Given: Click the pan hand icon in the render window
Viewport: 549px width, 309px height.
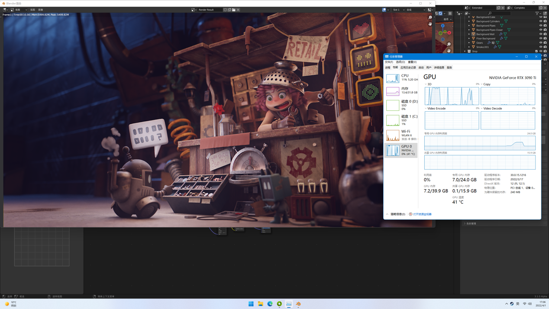Looking at the screenshot, I should click(x=430, y=24).
